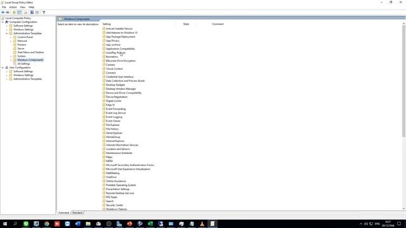
Task: Collapse the Computer Configuration node
Action: pyautogui.click(x=3, y=22)
